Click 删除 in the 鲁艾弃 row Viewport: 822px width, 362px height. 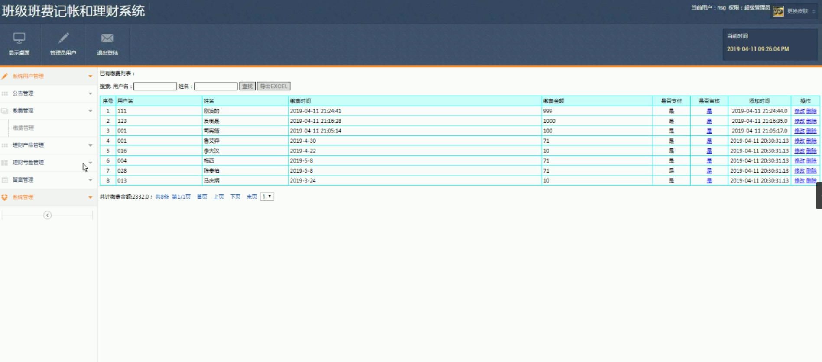click(x=812, y=141)
